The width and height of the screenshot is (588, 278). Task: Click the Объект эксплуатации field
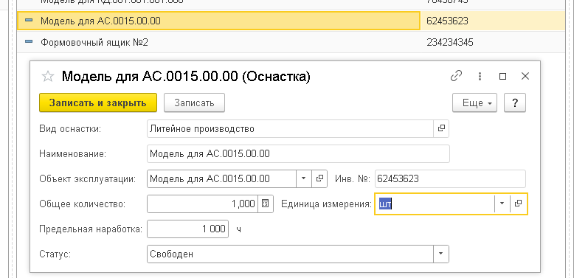[x=222, y=178]
